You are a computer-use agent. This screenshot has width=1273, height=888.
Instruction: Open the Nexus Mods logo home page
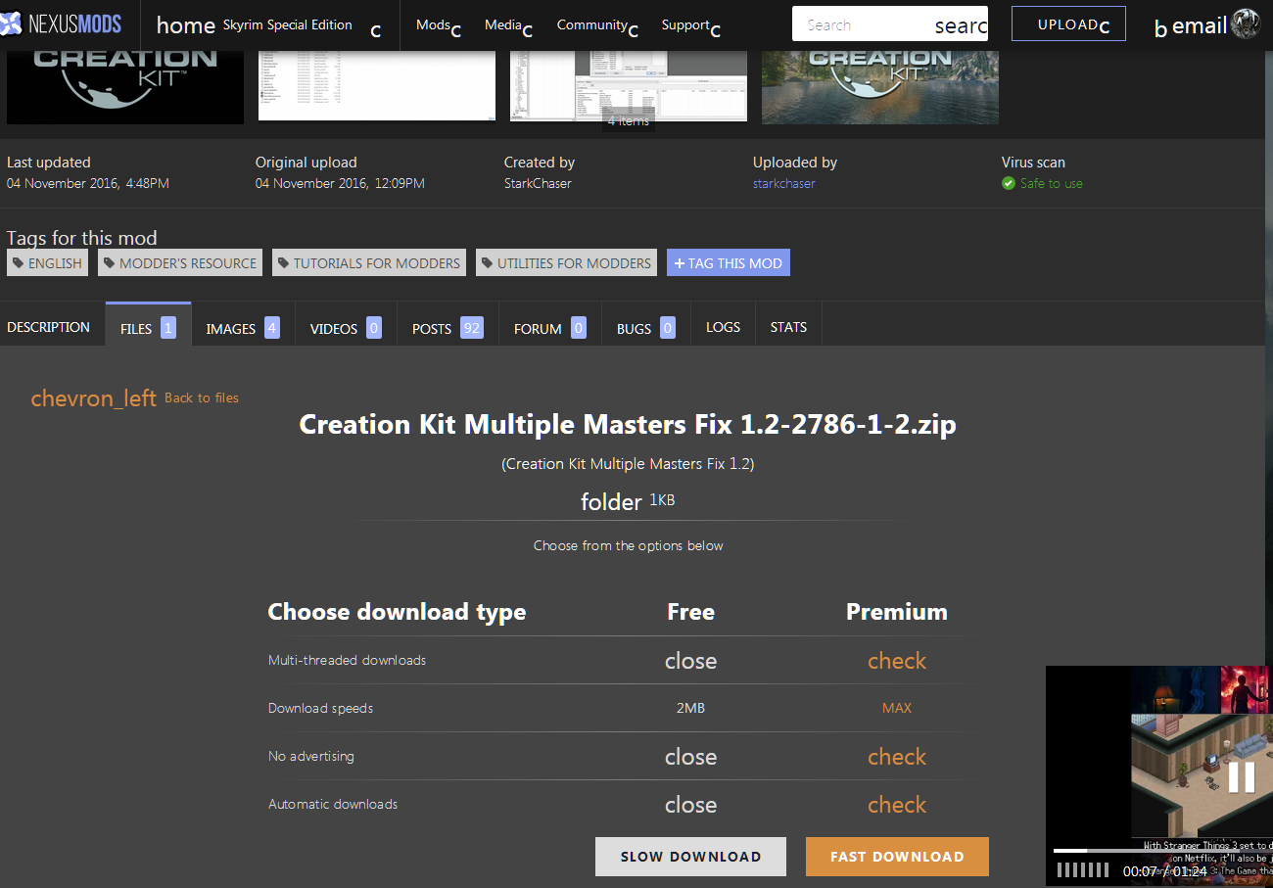pyautogui.click(x=61, y=23)
